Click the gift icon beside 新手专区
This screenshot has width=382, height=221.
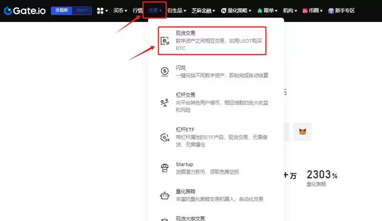pos(331,10)
